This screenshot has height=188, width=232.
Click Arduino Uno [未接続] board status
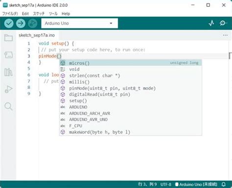(196, 185)
